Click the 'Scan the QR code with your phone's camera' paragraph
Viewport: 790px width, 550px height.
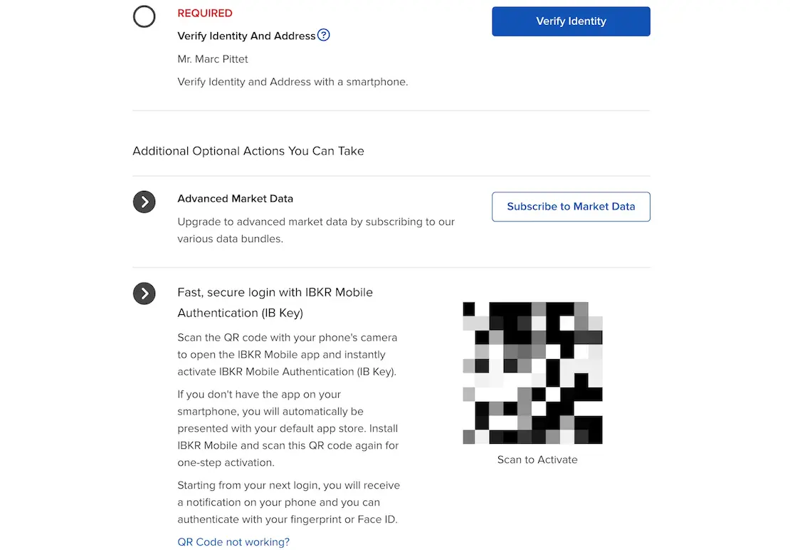(287, 354)
